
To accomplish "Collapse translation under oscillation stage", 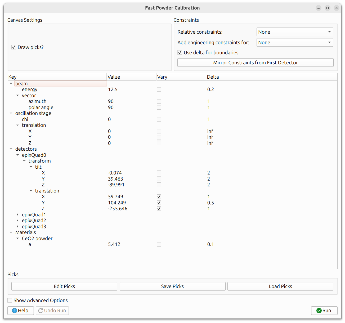I will [x=17, y=125].
